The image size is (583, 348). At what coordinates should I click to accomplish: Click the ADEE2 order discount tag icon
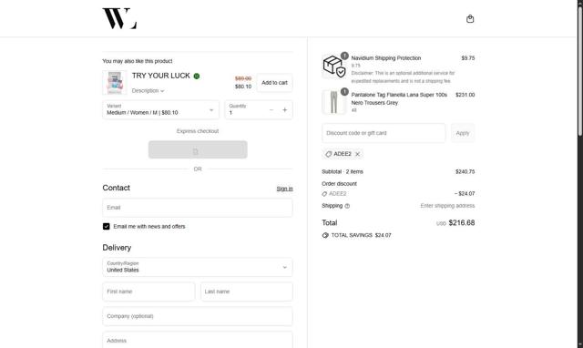(x=324, y=194)
